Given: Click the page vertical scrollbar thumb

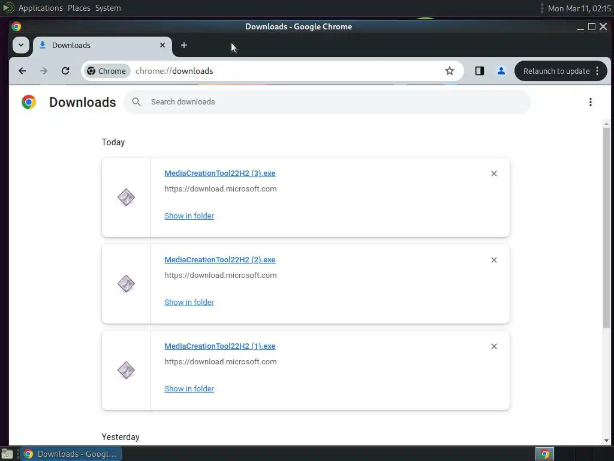Looking at the screenshot, I should tap(606, 227).
